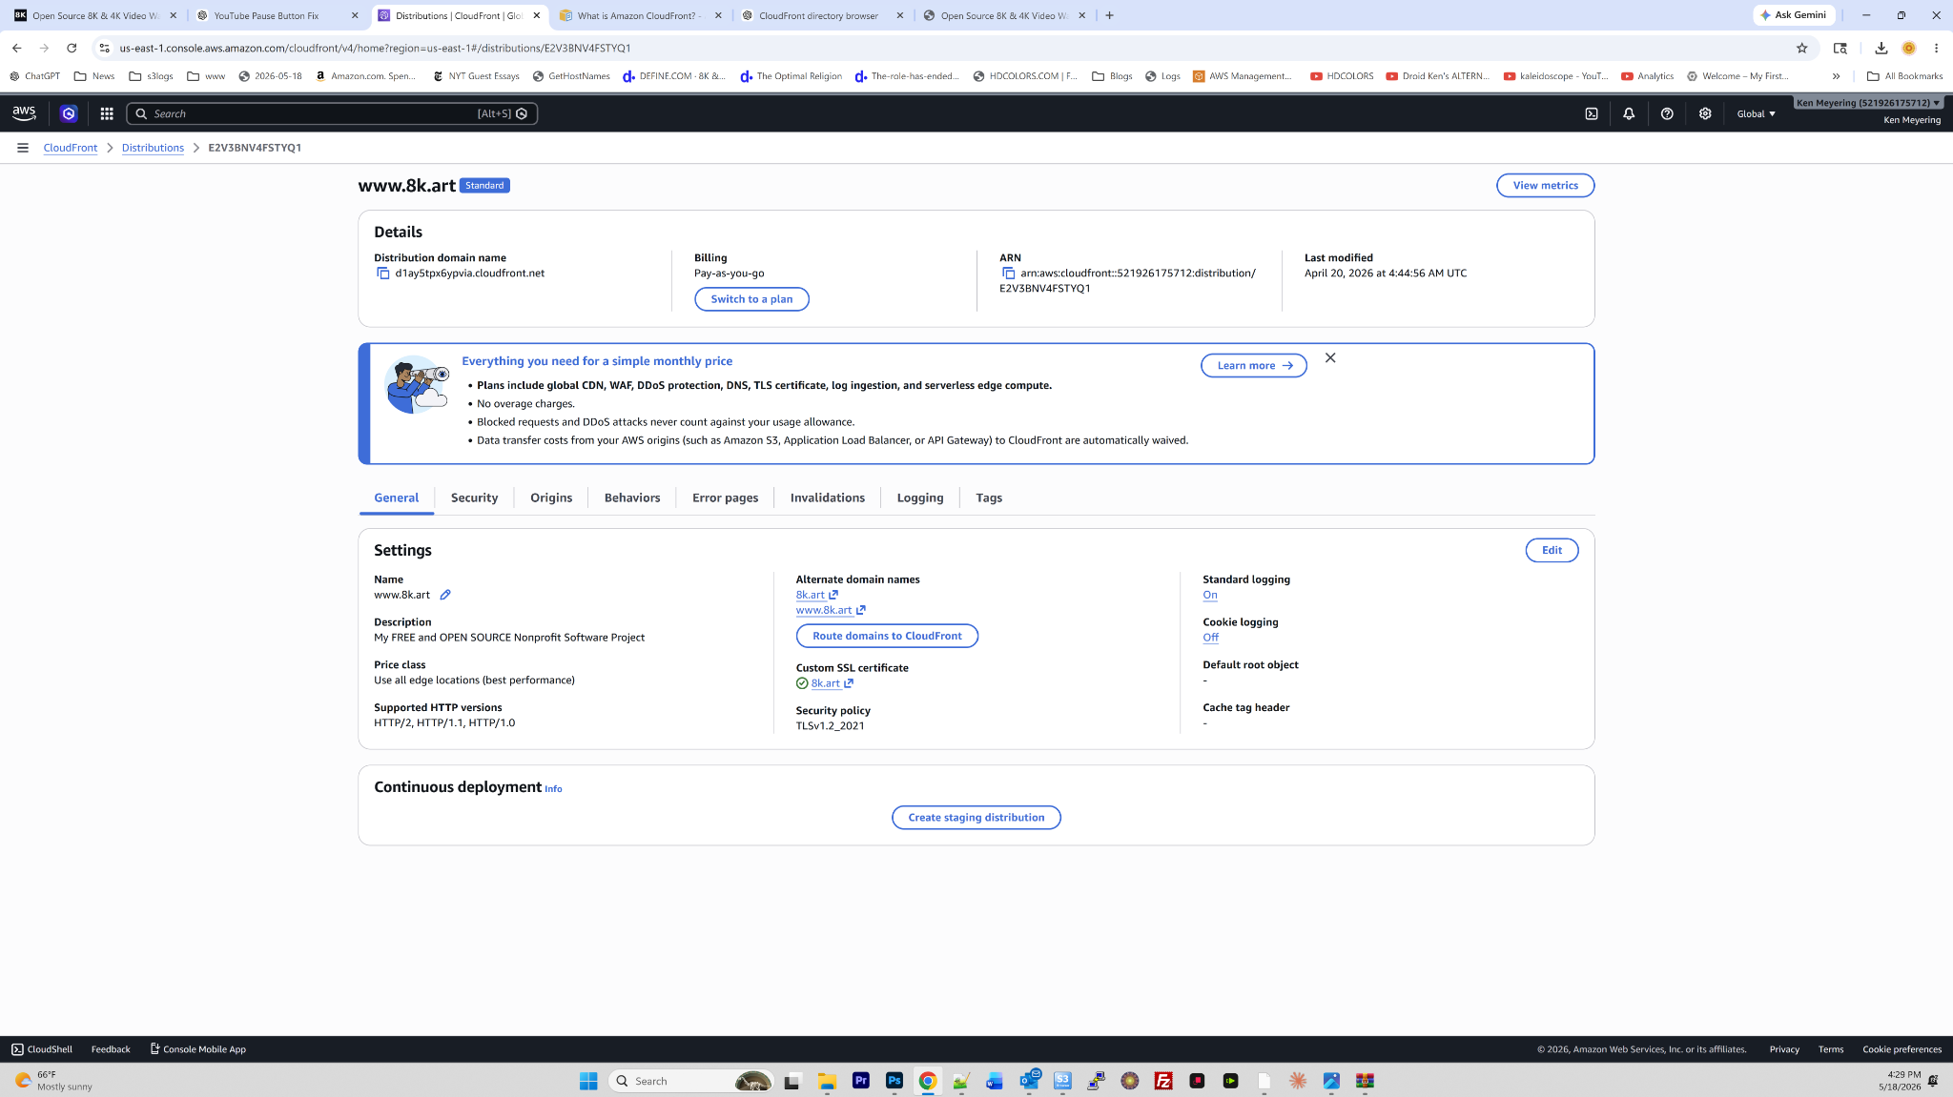The height and width of the screenshot is (1097, 1953).
Task: Open the AWS services grid menu
Action: [107, 113]
